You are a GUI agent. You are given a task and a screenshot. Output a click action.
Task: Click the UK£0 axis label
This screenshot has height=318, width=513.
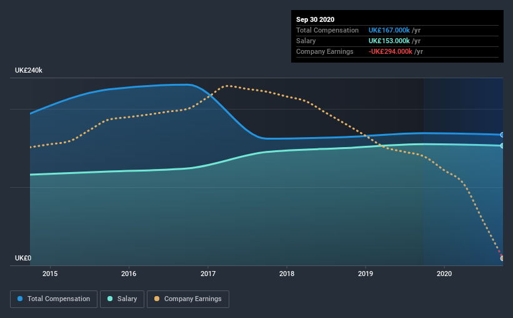point(23,258)
